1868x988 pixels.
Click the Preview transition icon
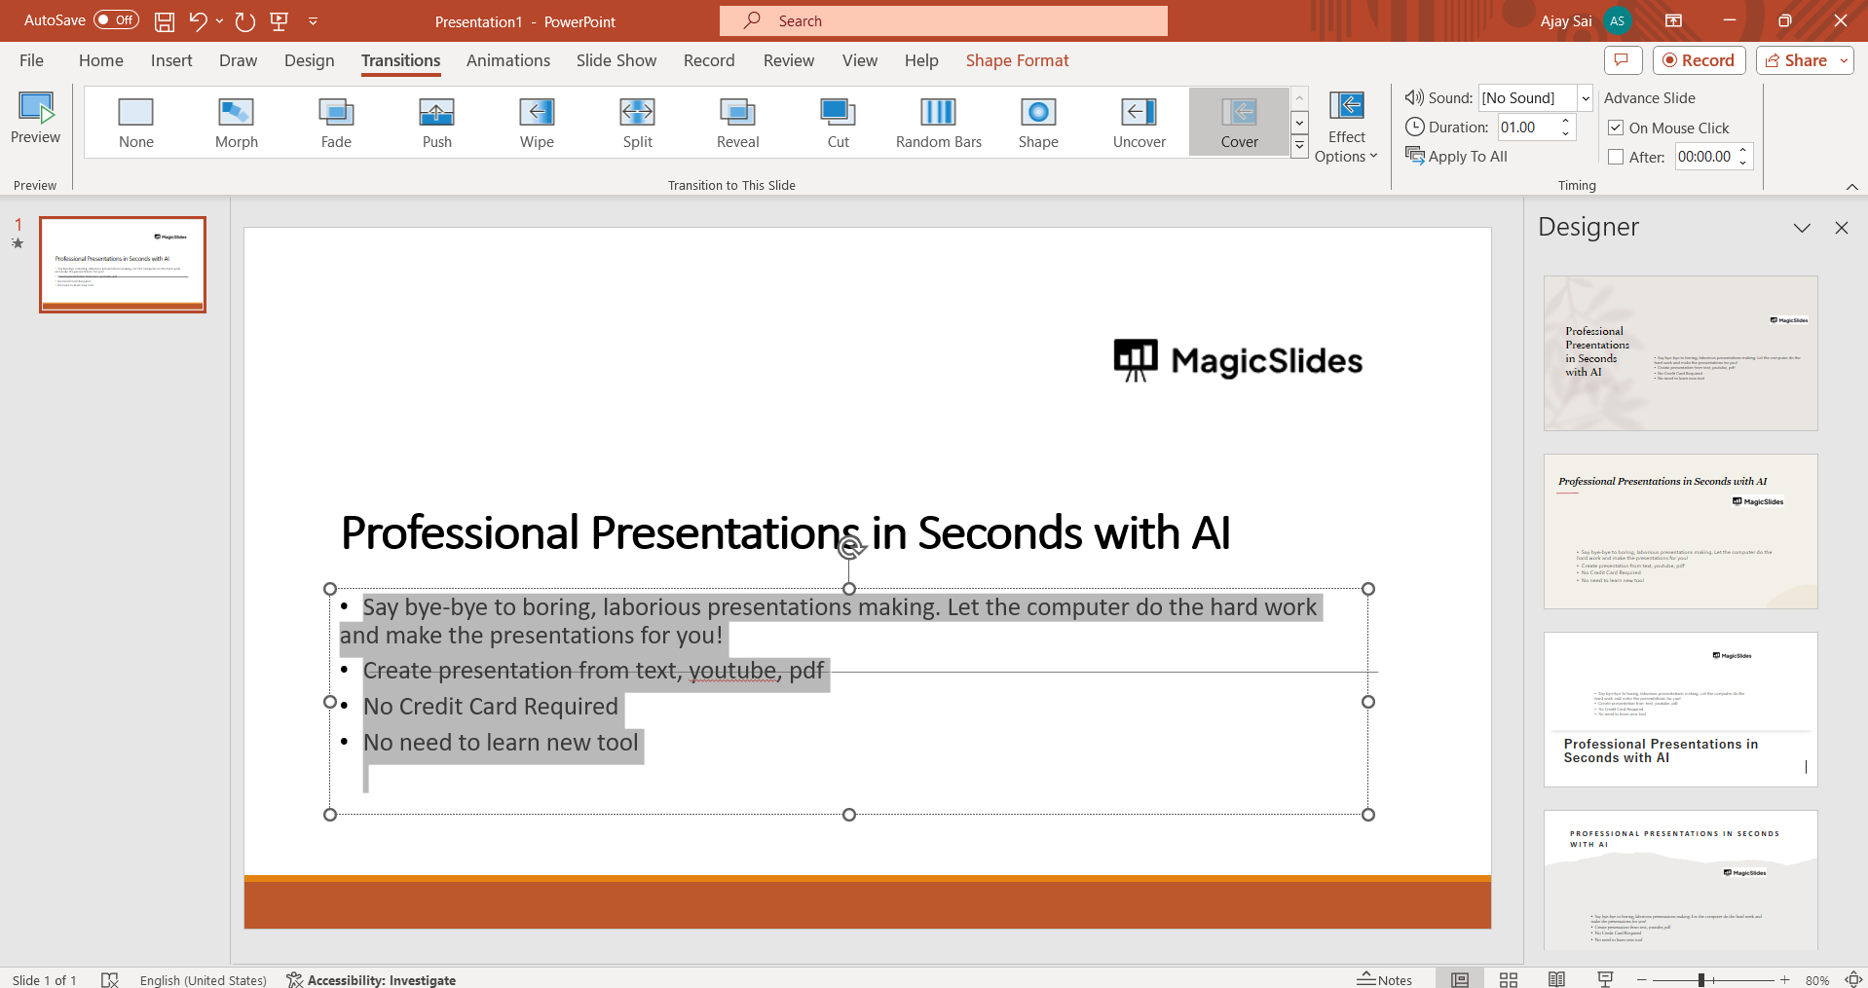click(36, 117)
